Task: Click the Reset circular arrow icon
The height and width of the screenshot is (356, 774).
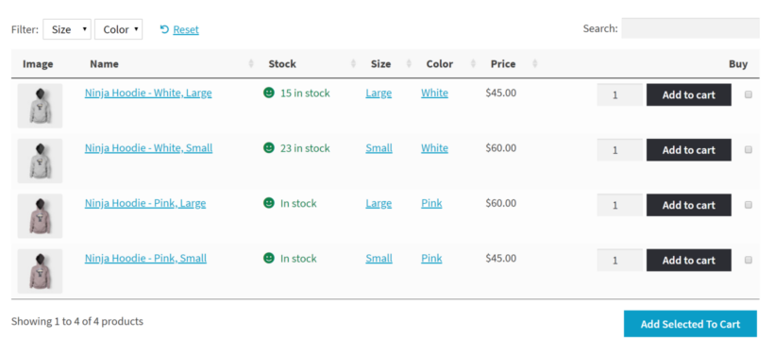Action: 164,29
